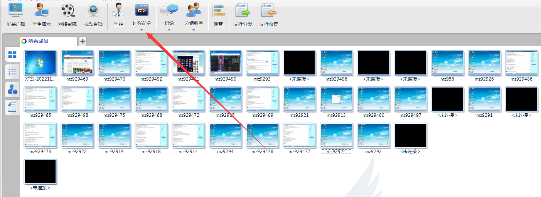The width and height of the screenshot is (541, 197).
Task: Select student mz929485 screen thumbnail
Action: pos(40,99)
